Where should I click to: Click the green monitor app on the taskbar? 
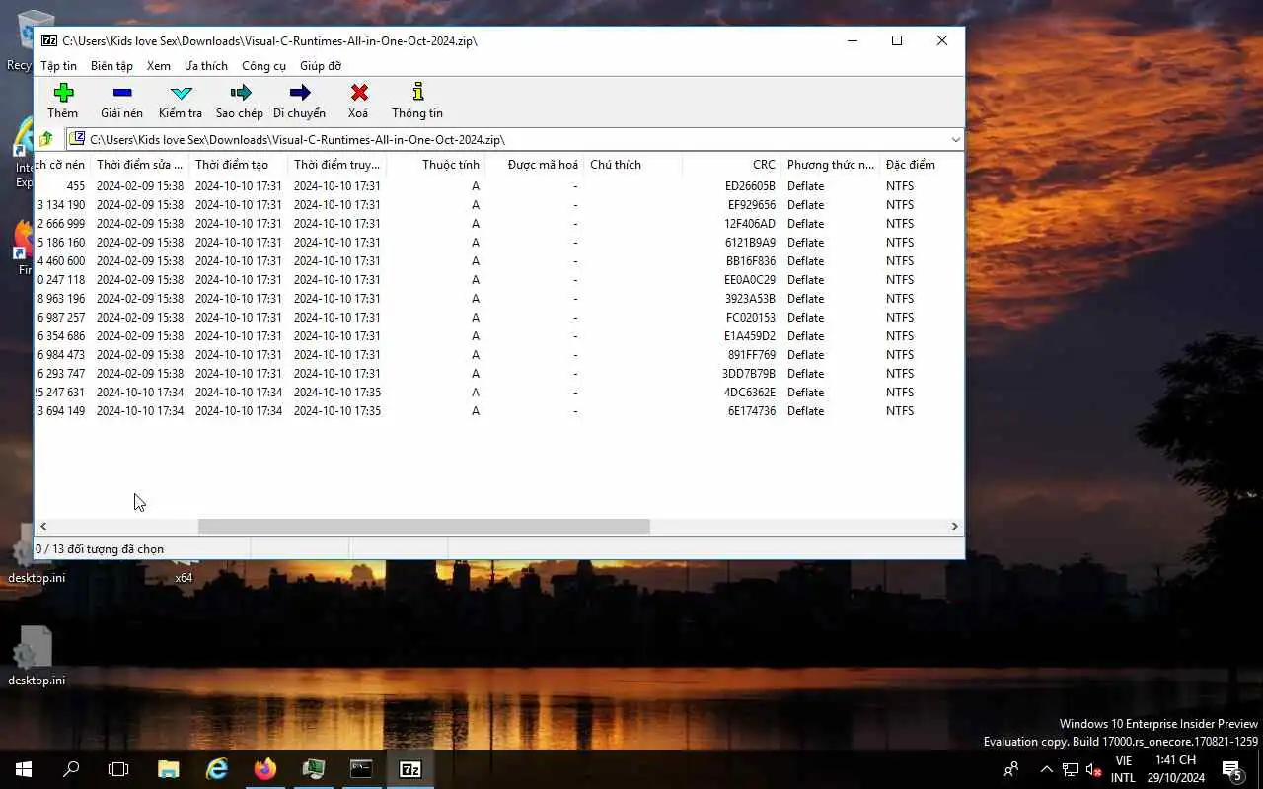(314, 769)
